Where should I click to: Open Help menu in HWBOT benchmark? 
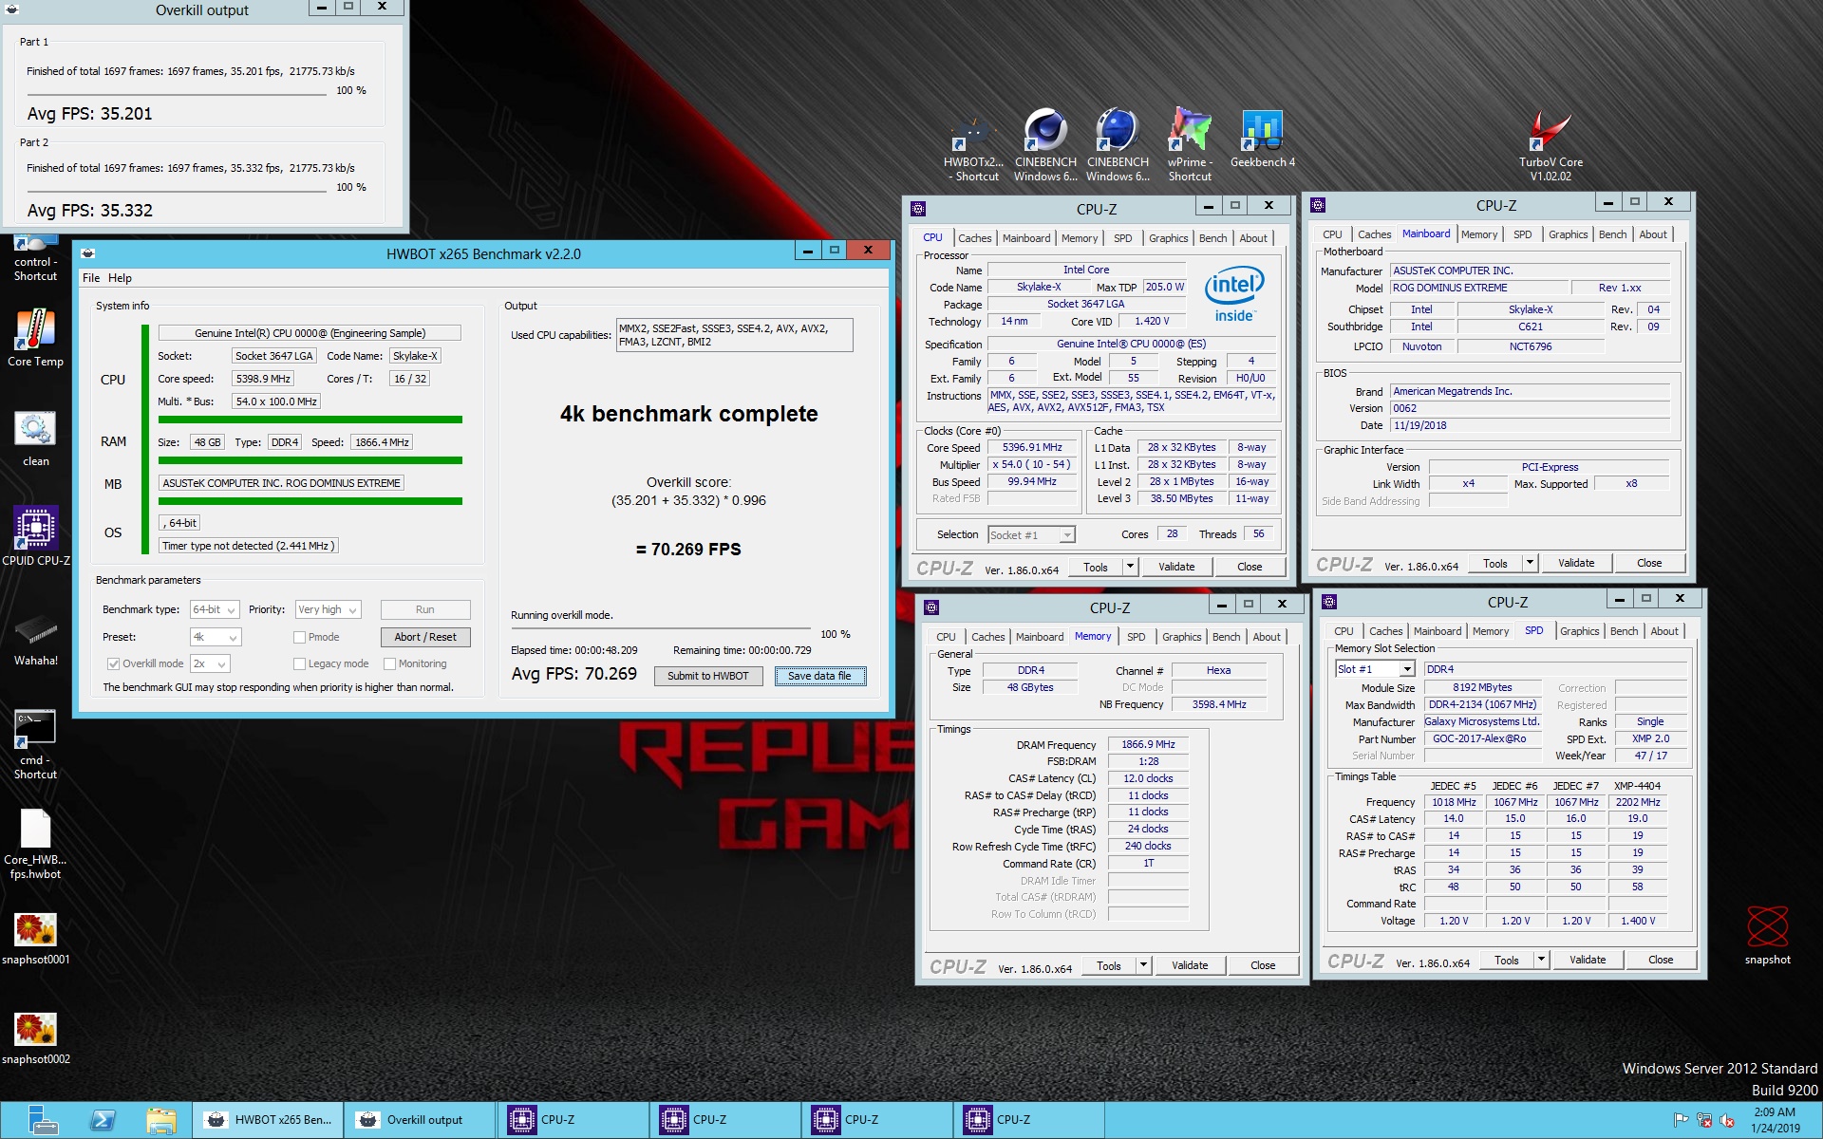point(120,278)
